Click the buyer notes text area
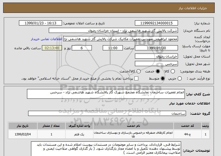This screenshot has width=221, height=156. pos(106,149)
